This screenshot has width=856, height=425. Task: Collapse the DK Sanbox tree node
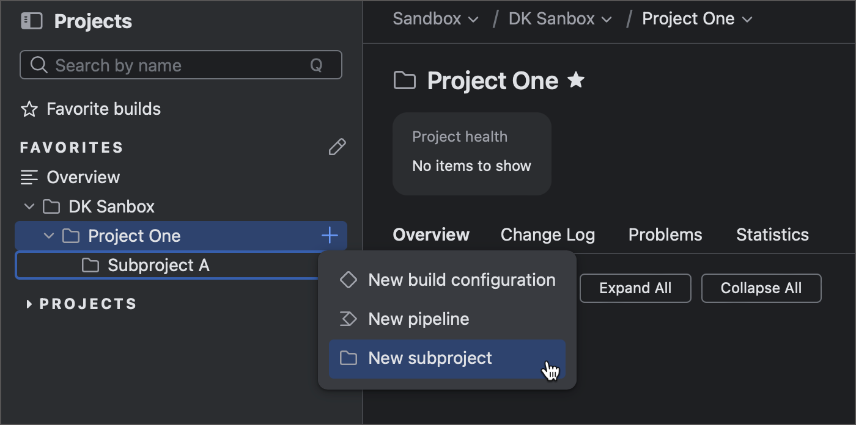pyautogui.click(x=29, y=206)
